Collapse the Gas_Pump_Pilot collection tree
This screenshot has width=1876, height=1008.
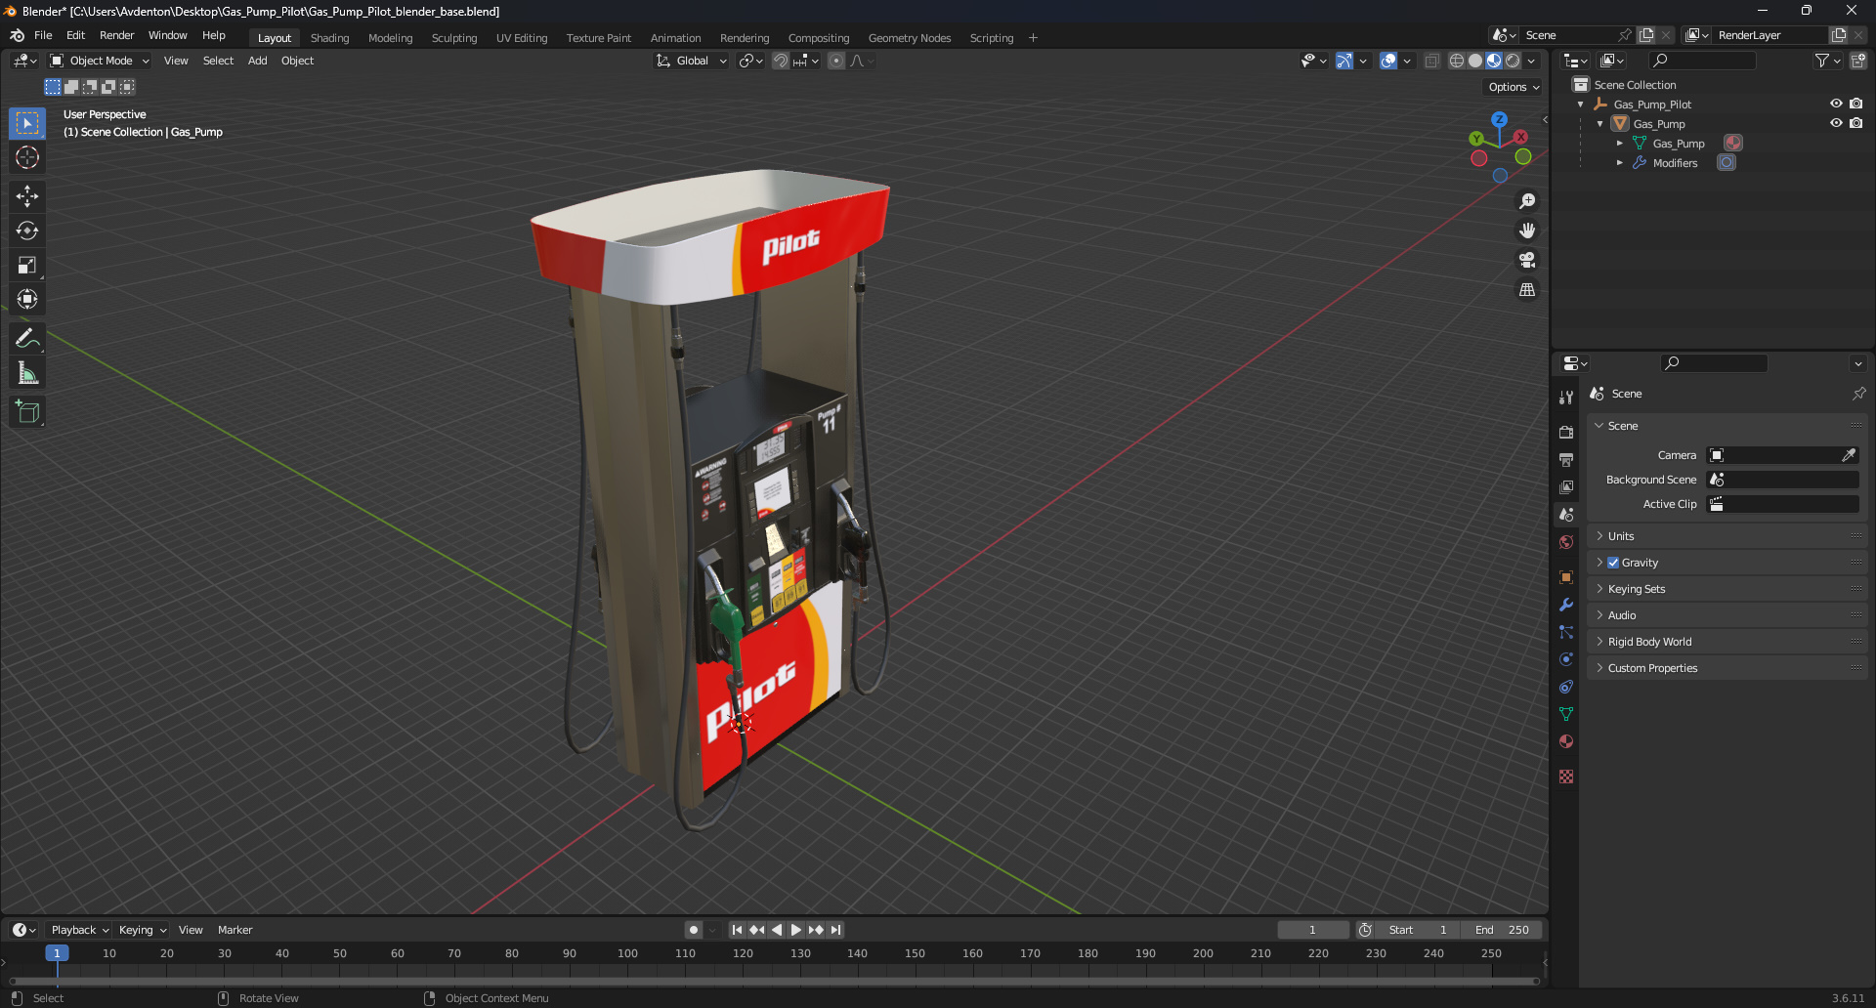(1581, 105)
